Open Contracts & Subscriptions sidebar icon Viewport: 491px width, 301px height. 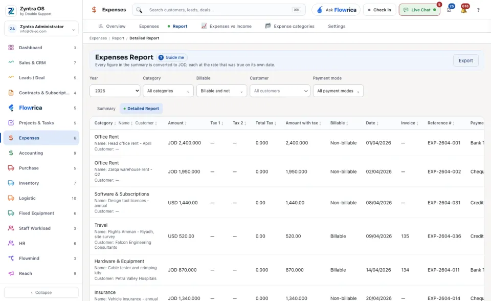click(11, 93)
